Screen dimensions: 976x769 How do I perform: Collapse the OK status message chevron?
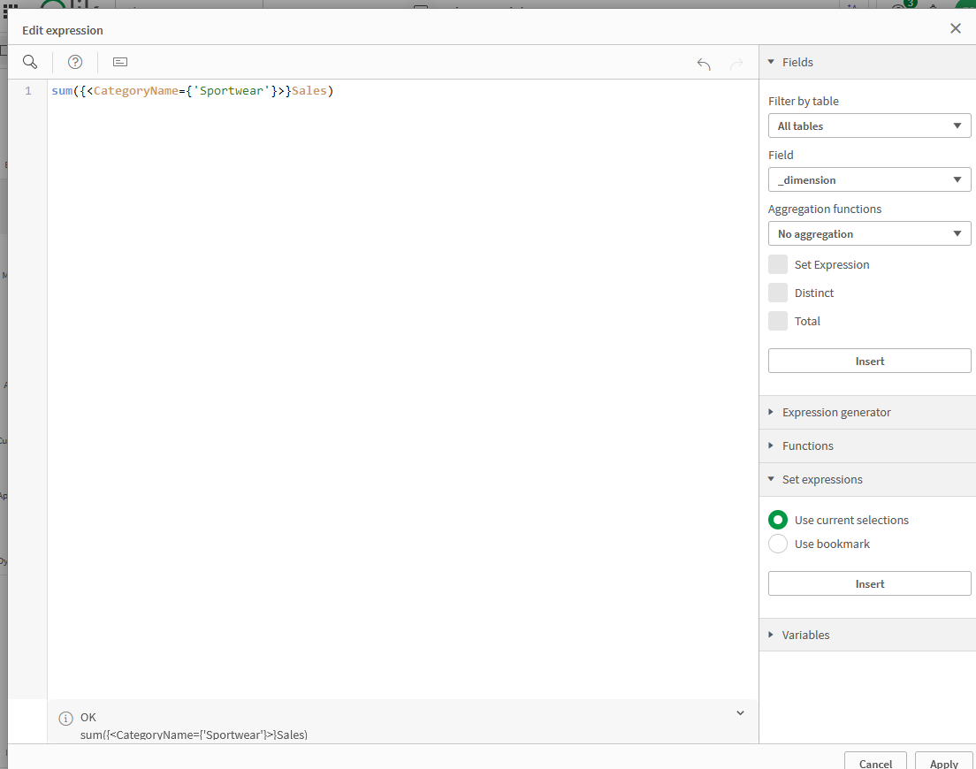click(740, 713)
